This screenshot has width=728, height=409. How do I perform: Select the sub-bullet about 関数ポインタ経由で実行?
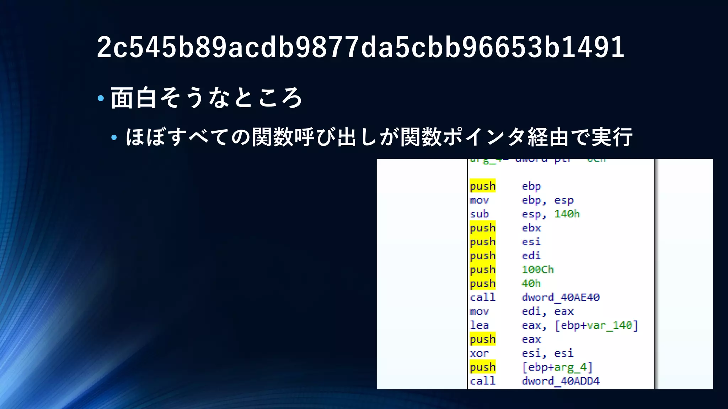[x=379, y=137]
